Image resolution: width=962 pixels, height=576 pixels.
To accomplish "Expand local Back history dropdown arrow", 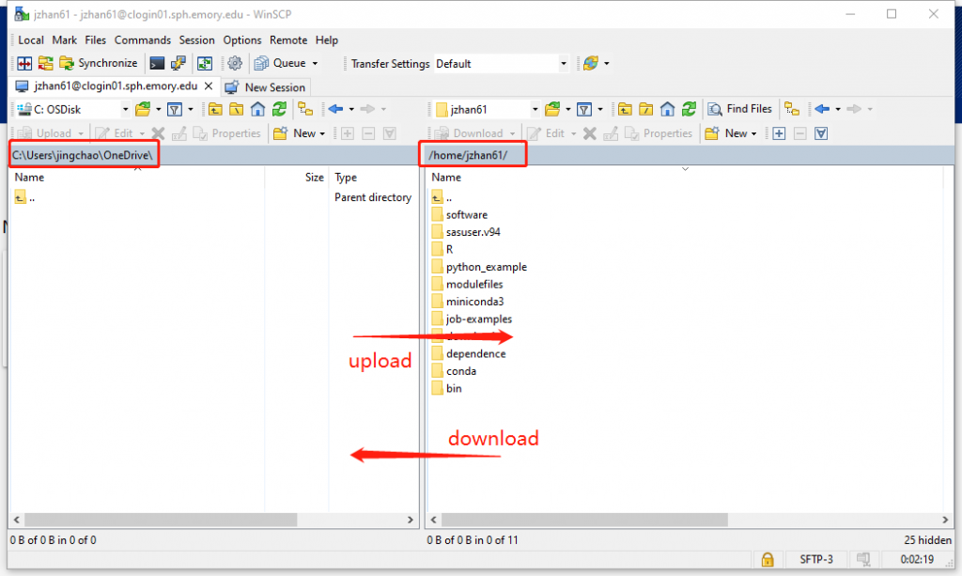I will pyautogui.click(x=351, y=109).
